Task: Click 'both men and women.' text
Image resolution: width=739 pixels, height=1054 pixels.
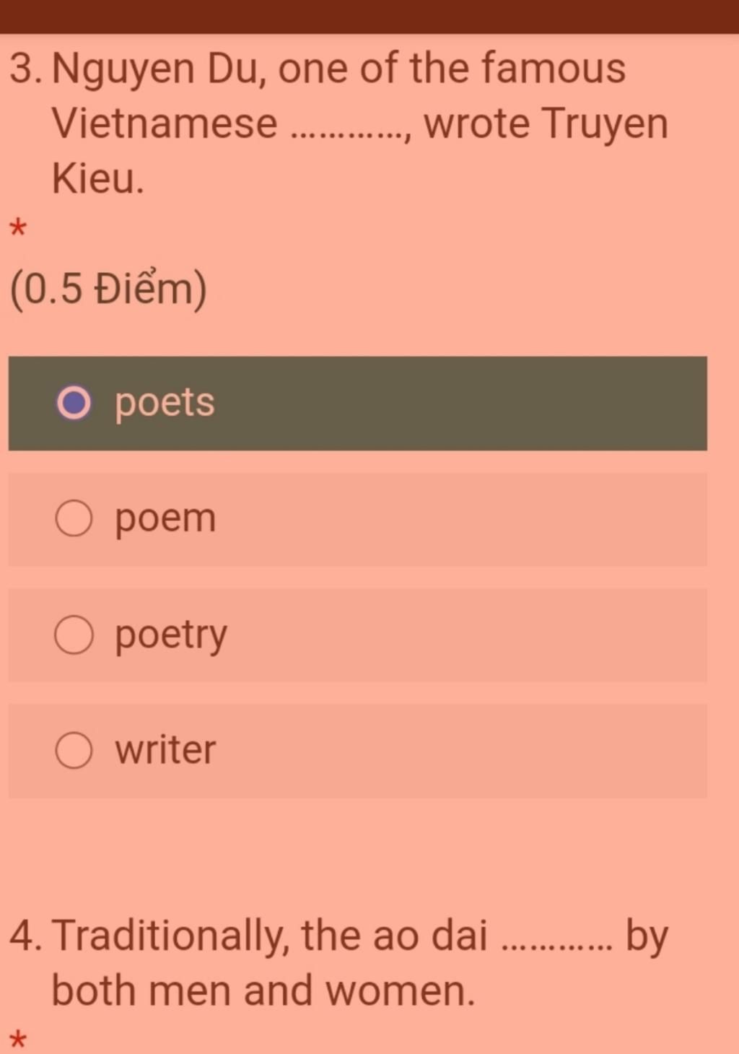Action: (x=263, y=990)
